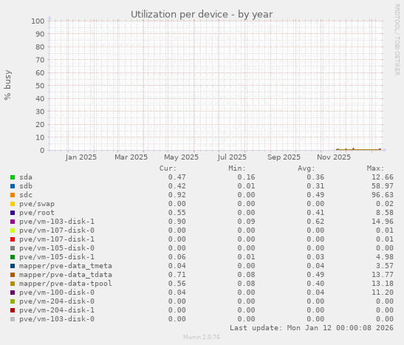Click the plotted data line near Nov 2025
Viewport: 404px width, 345px height.
click(359, 149)
